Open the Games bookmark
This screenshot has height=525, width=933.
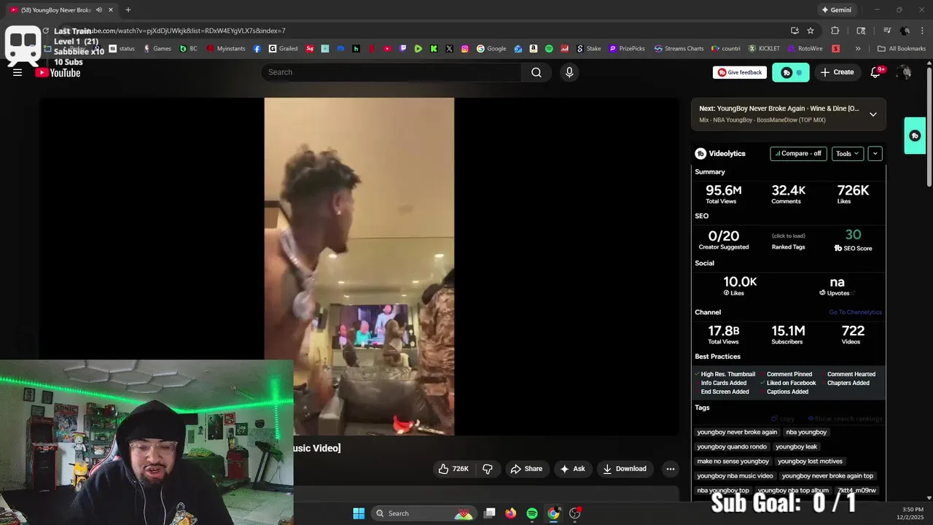click(x=157, y=49)
